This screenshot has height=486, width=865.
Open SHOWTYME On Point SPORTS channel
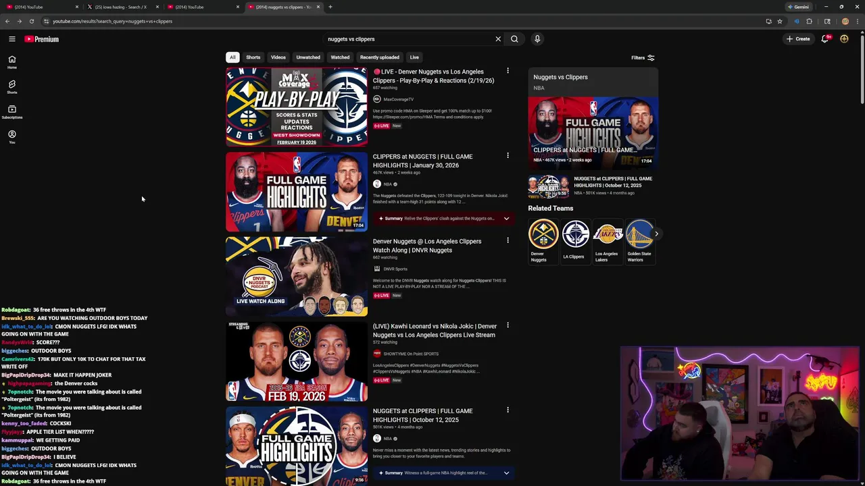click(x=411, y=354)
